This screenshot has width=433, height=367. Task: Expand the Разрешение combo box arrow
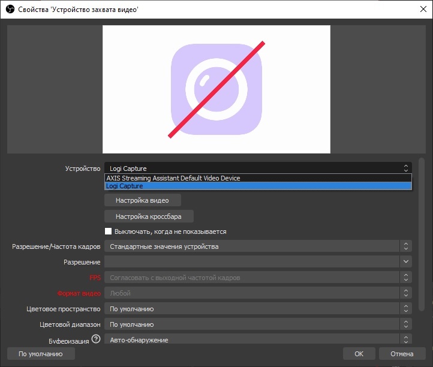pos(405,261)
